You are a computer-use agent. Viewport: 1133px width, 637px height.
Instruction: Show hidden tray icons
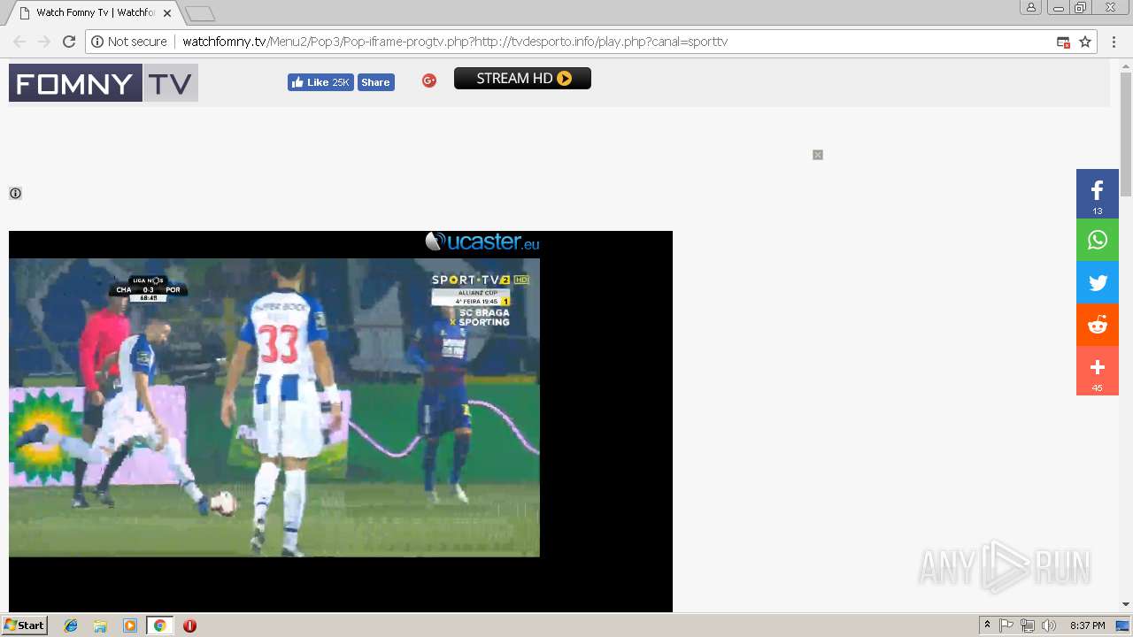coord(987,625)
